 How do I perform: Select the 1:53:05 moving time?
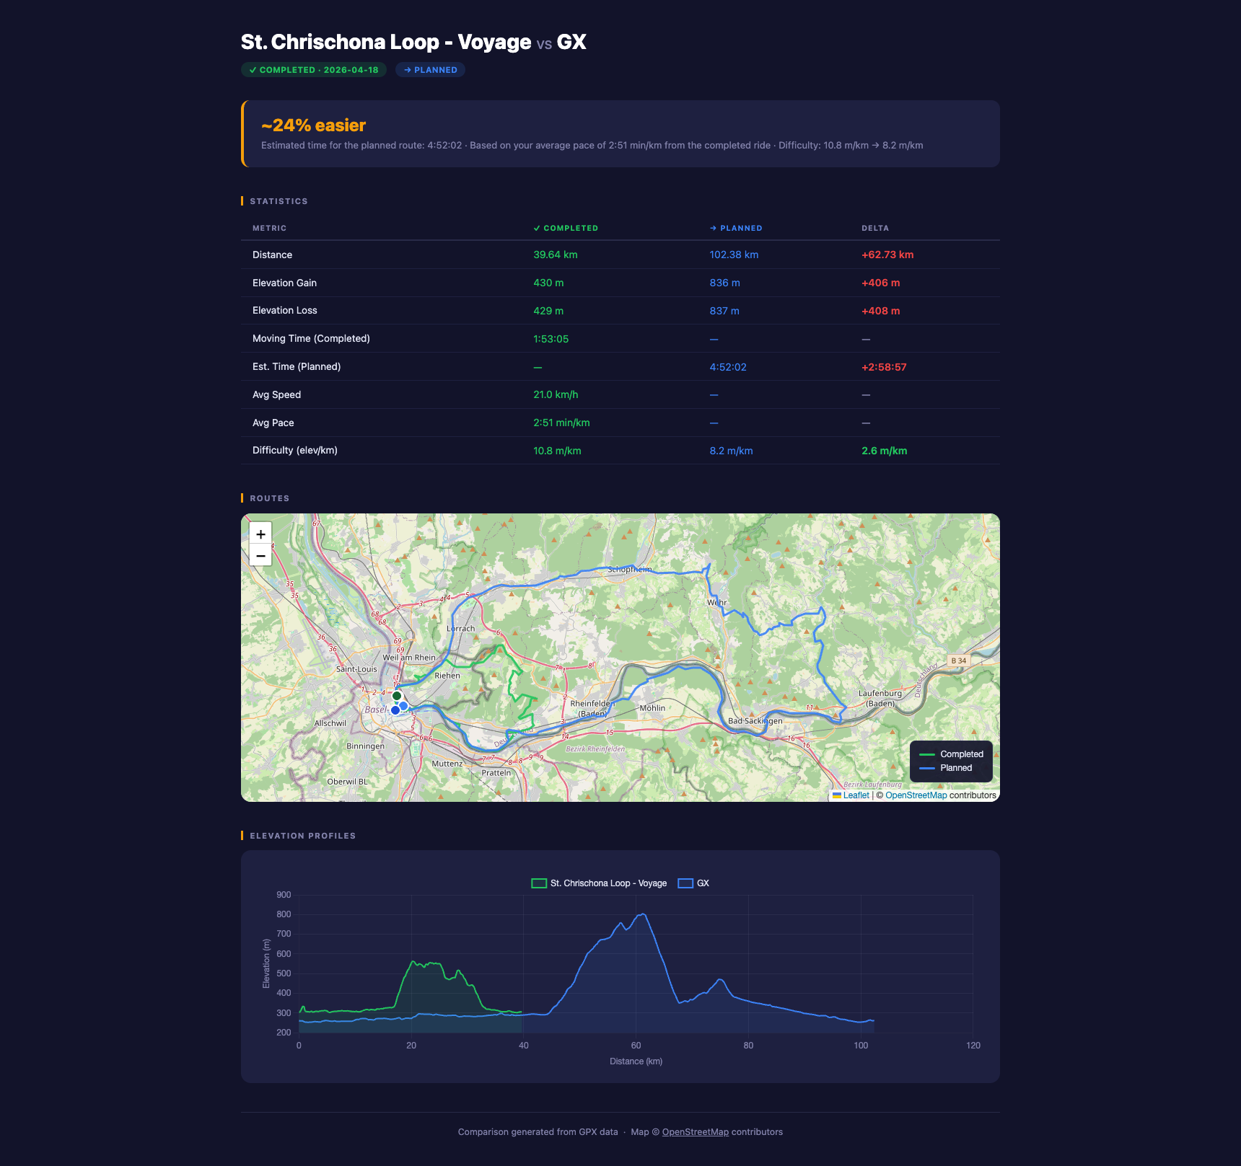click(551, 339)
